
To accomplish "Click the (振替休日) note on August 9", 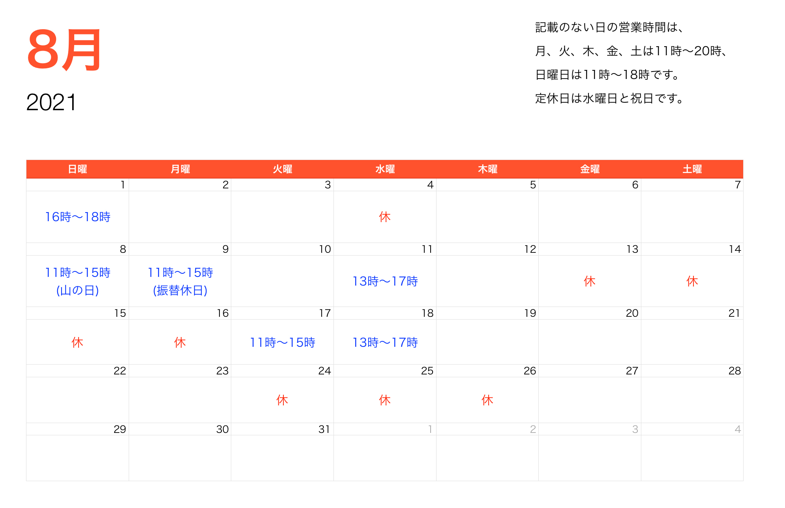I will [x=180, y=291].
